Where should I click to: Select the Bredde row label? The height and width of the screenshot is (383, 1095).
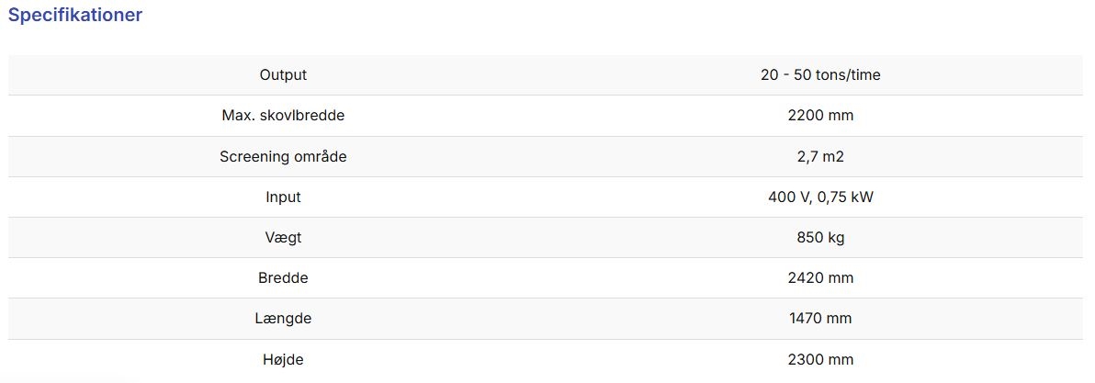tap(283, 277)
